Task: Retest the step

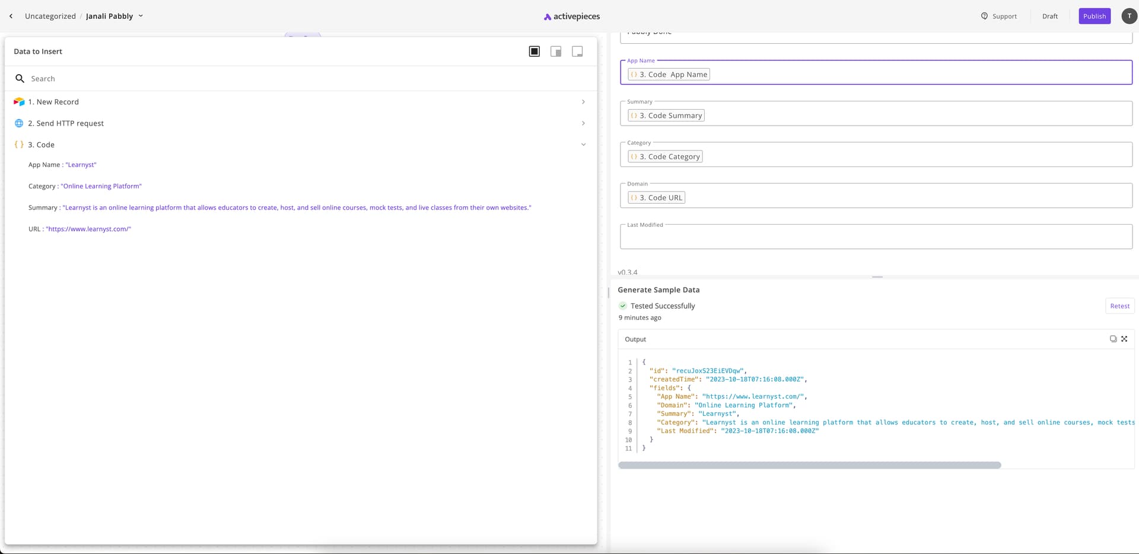Action: tap(1119, 306)
